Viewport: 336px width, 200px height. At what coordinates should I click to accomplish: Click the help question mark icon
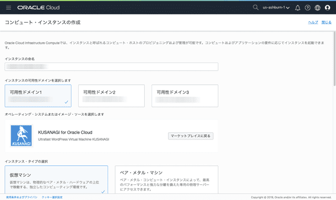coord(308,8)
